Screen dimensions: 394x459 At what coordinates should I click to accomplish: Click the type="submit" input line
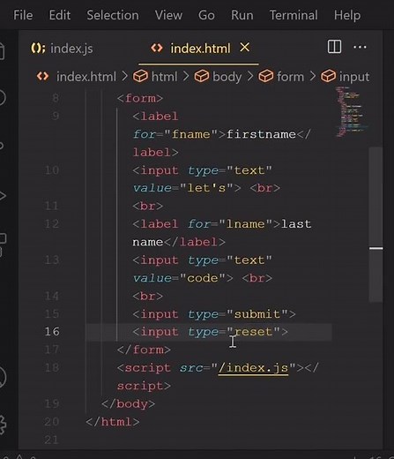point(214,314)
